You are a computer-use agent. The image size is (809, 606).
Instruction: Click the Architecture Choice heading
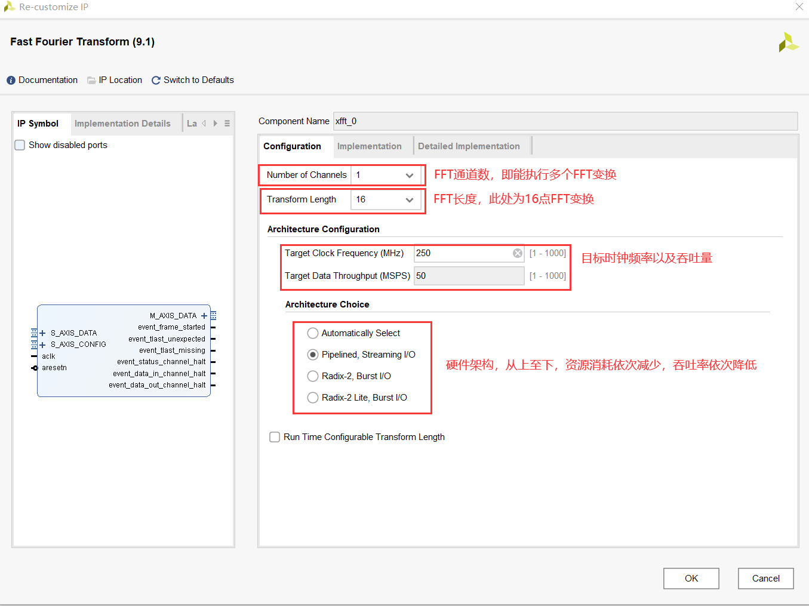(327, 304)
